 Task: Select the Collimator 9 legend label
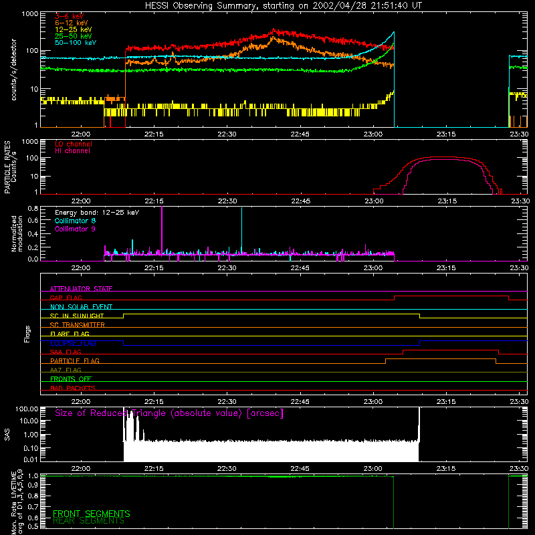75,229
